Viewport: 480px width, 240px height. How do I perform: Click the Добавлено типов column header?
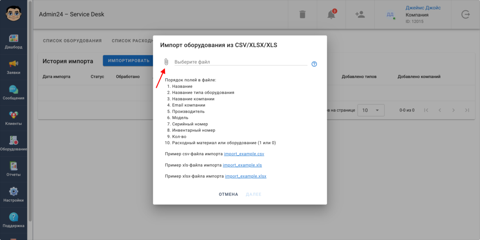359,77
